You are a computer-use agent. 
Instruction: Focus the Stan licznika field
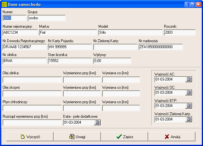pyautogui.click(x=69, y=61)
